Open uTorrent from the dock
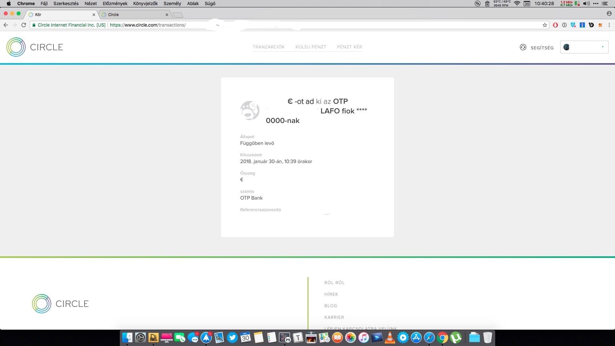The width and height of the screenshot is (615, 346). (455, 338)
